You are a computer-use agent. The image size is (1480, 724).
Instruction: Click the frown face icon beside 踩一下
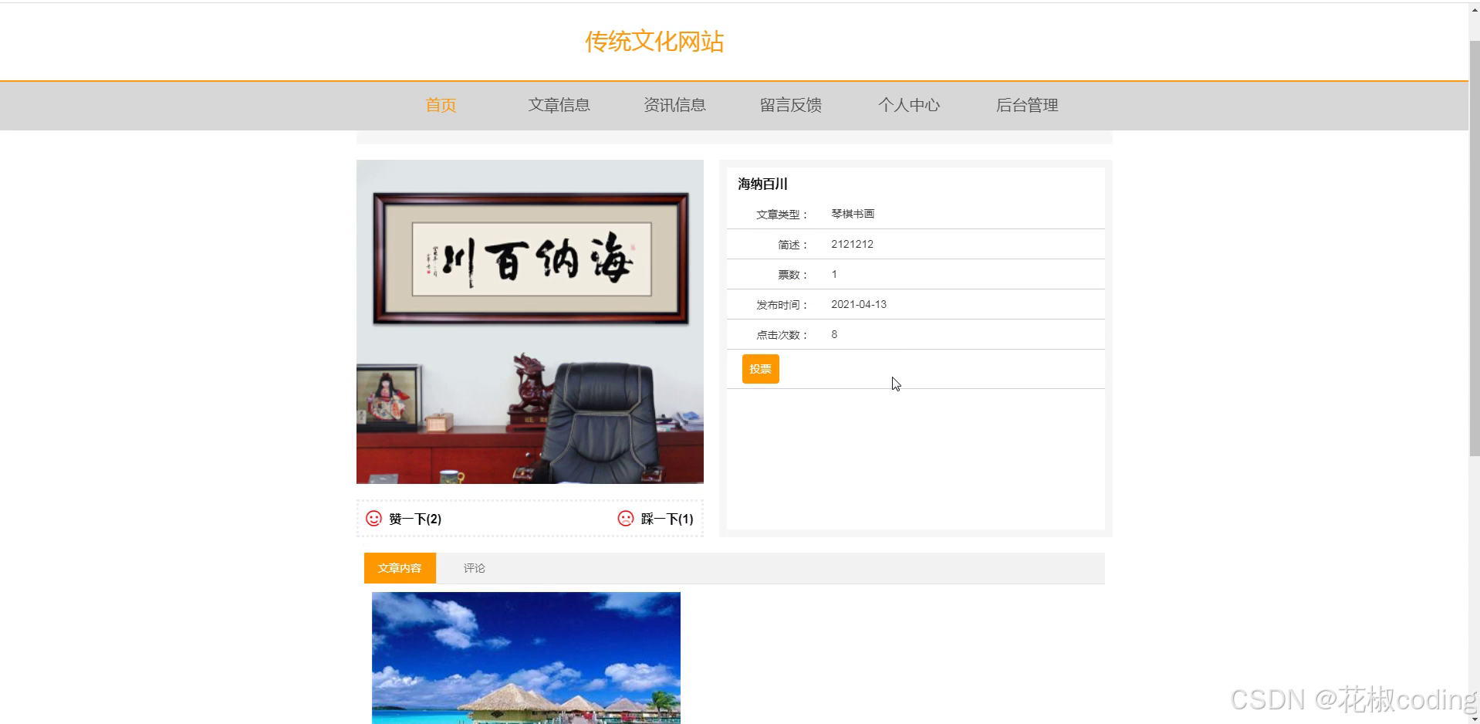(624, 519)
